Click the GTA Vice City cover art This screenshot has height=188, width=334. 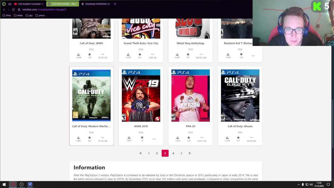(x=141, y=28)
